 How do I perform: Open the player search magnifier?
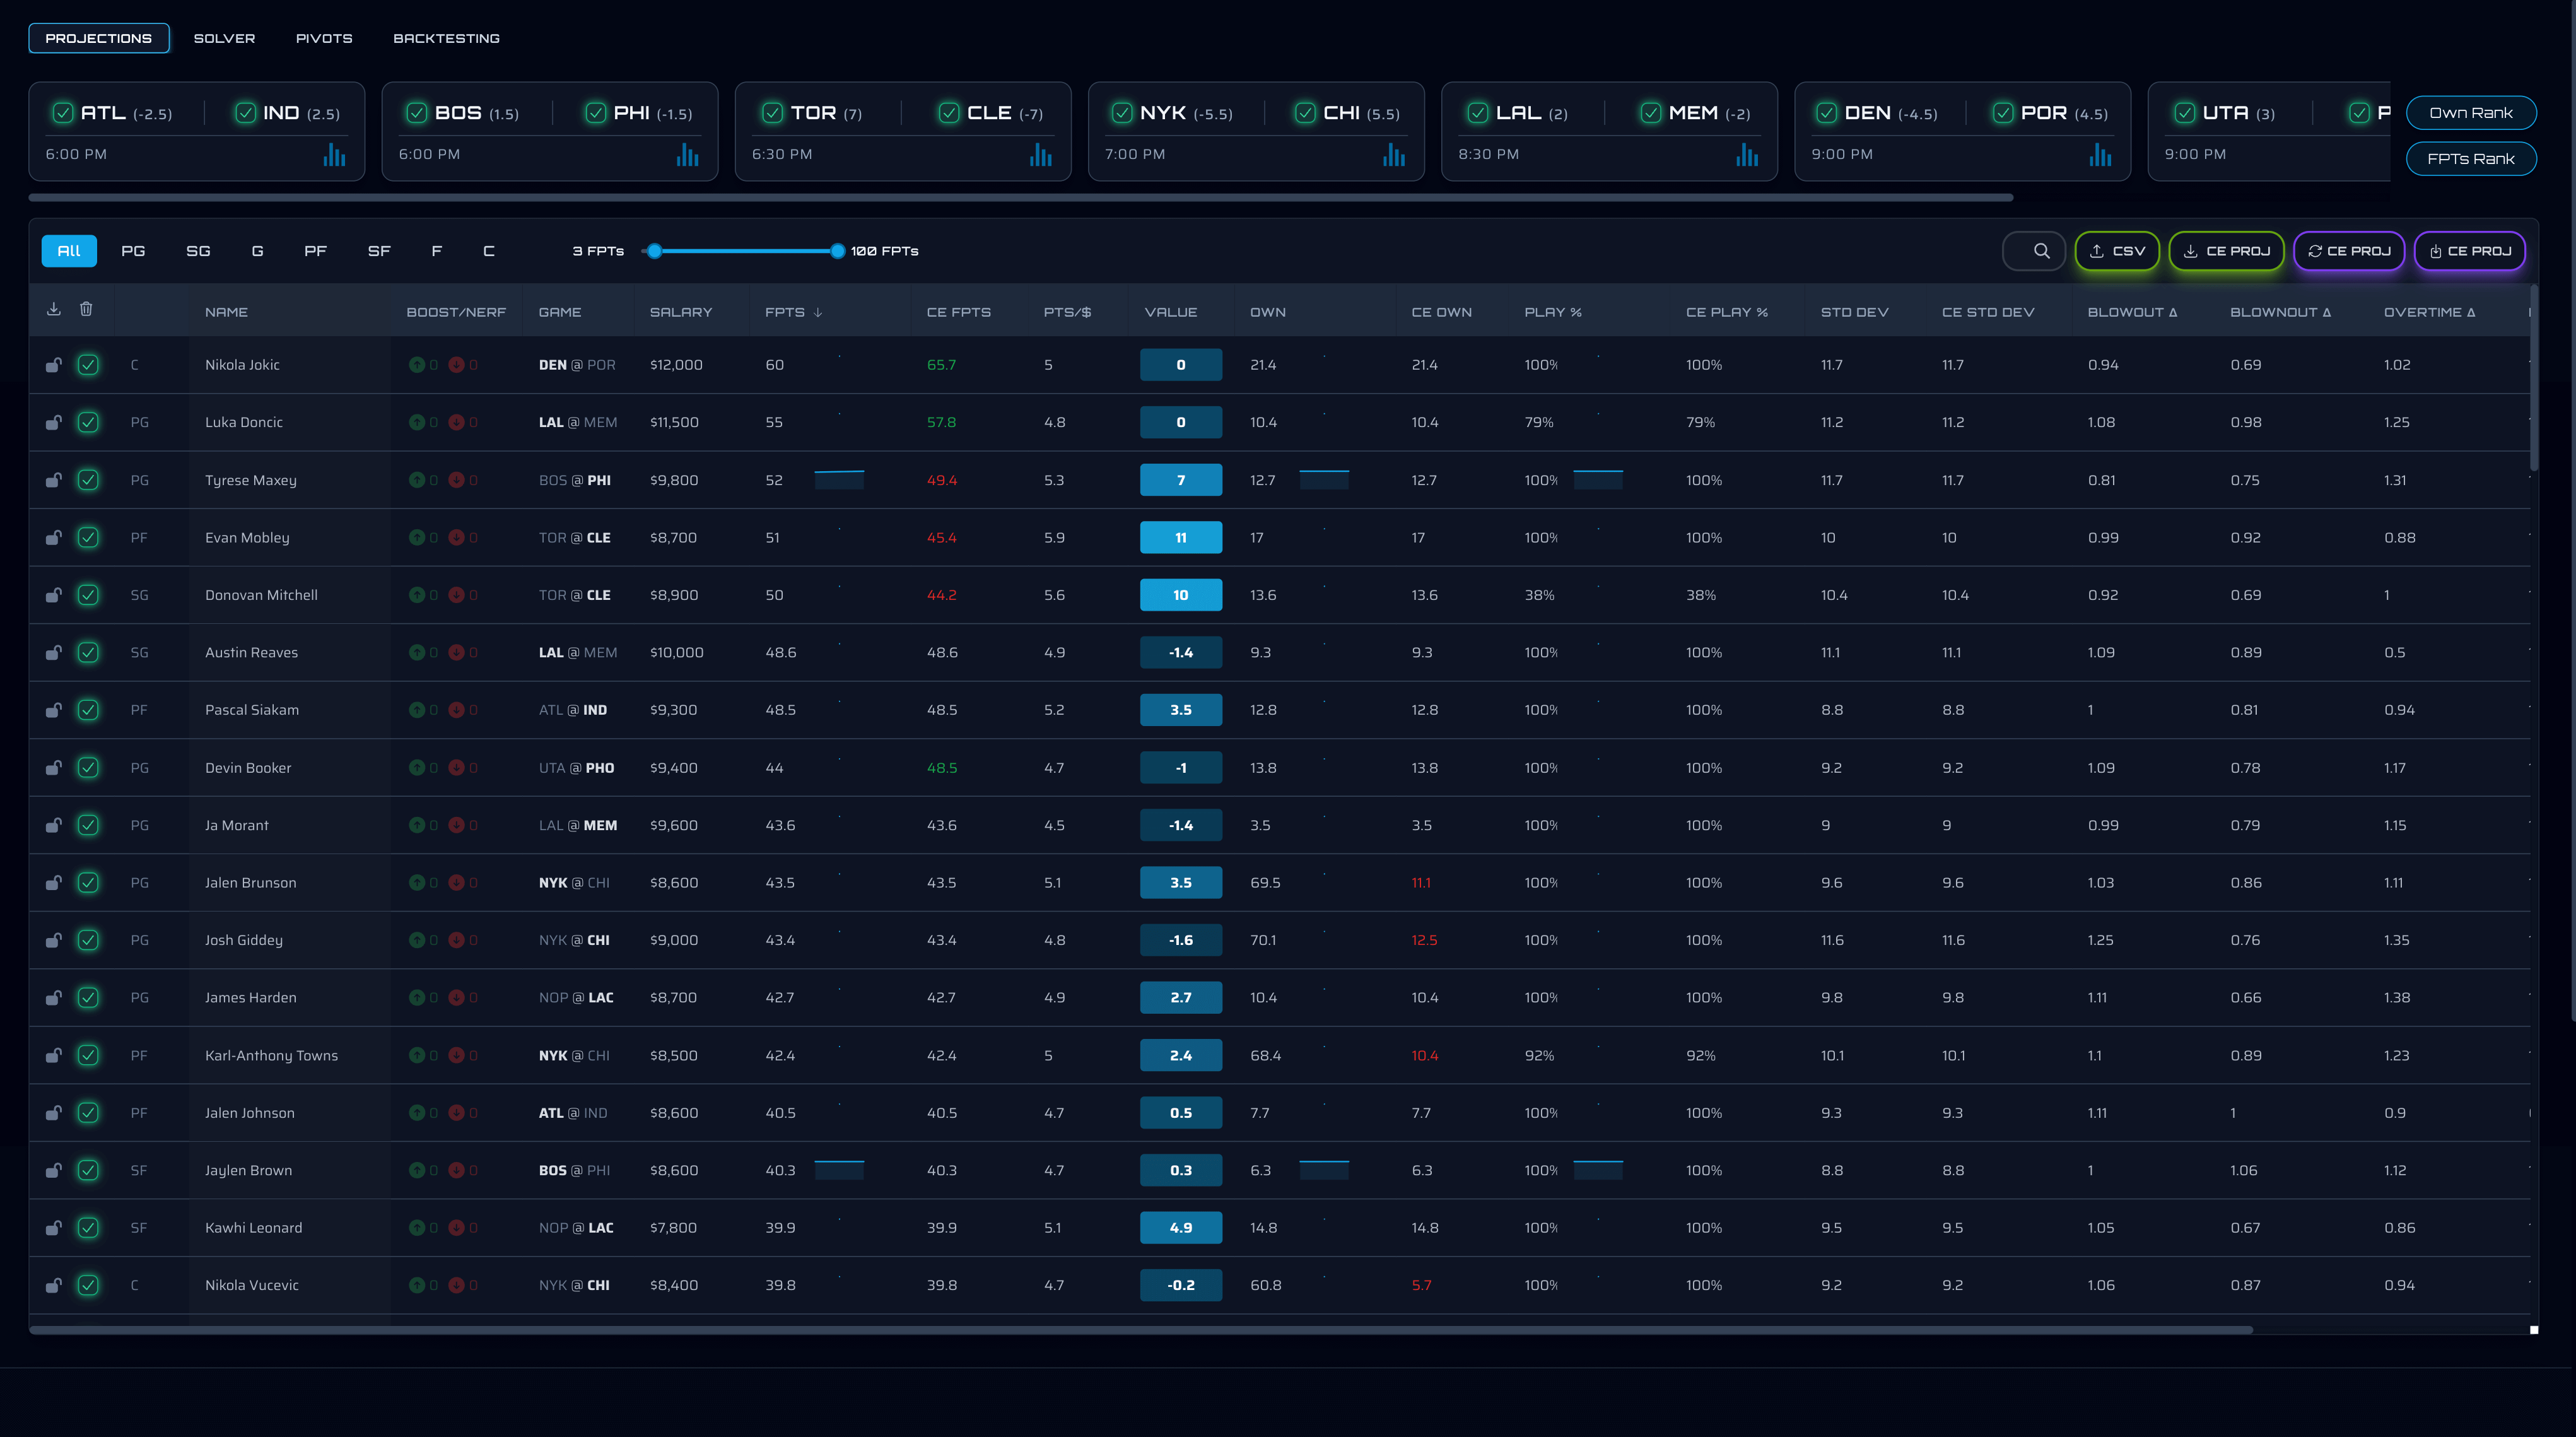pos(2041,251)
